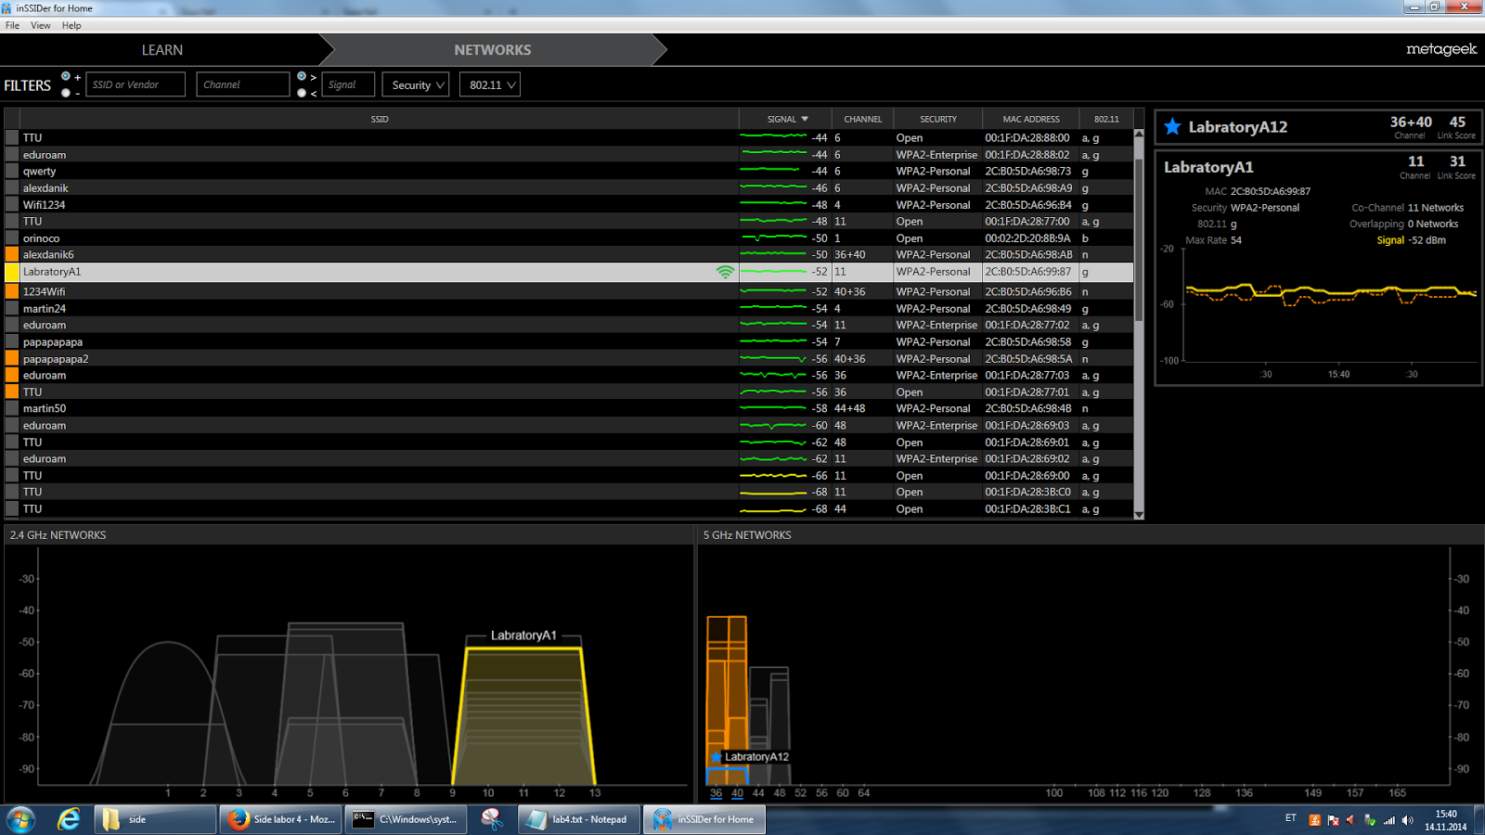Open the Snipping Tool from the taskbar
The width and height of the screenshot is (1485, 835).
pyautogui.click(x=492, y=819)
